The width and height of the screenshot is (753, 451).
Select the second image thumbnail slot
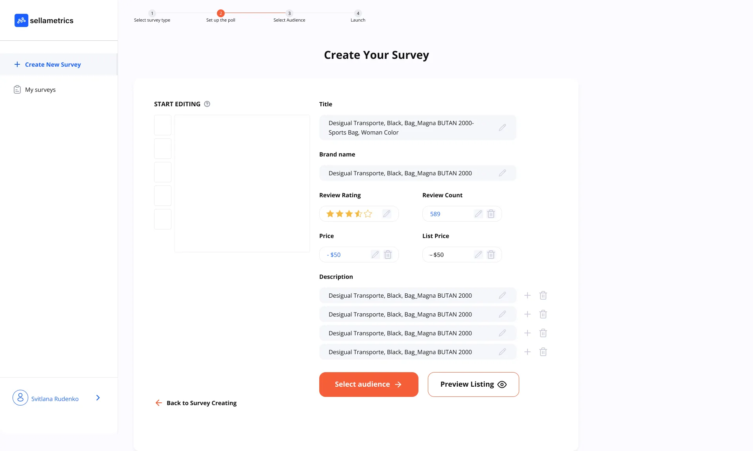pos(163,149)
